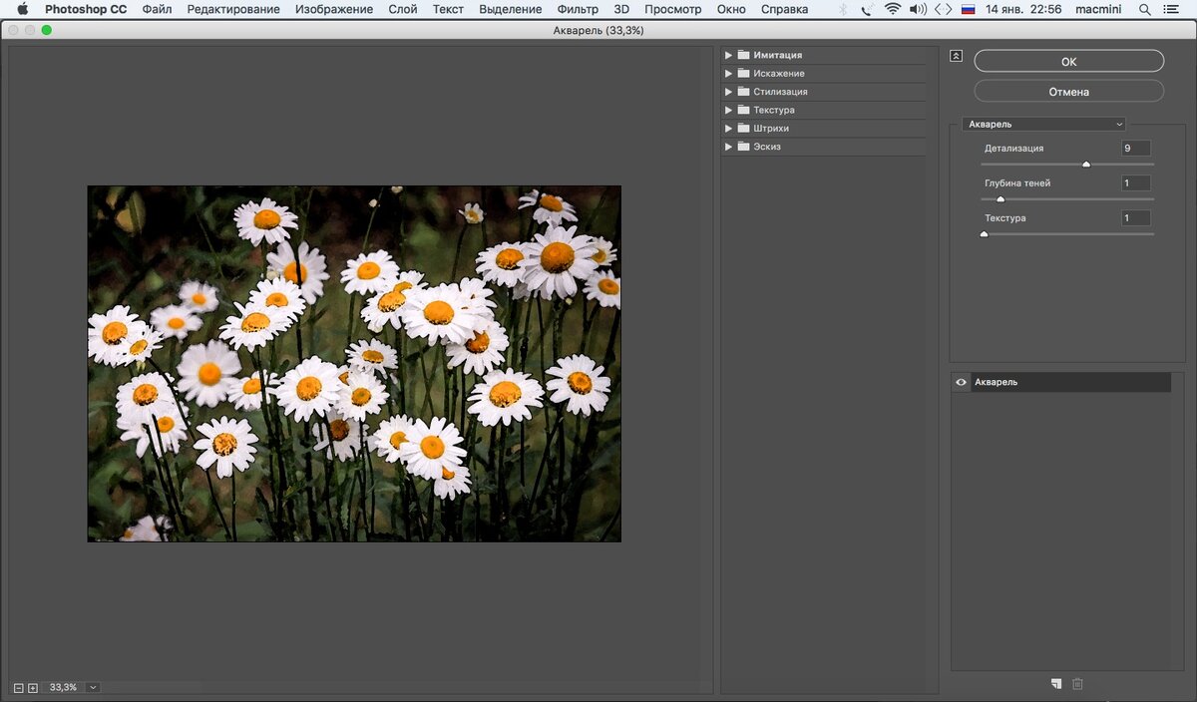Open the 33,3% zoom level dropdown
The height and width of the screenshot is (702, 1197).
point(93,687)
